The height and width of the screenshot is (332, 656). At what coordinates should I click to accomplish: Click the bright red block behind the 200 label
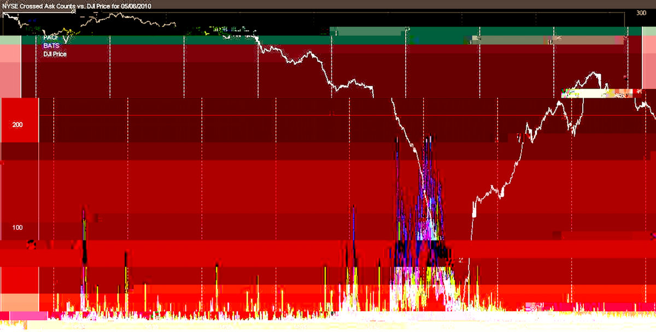point(20,120)
